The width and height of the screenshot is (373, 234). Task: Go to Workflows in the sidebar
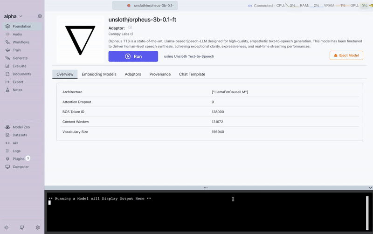pyautogui.click(x=20, y=42)
